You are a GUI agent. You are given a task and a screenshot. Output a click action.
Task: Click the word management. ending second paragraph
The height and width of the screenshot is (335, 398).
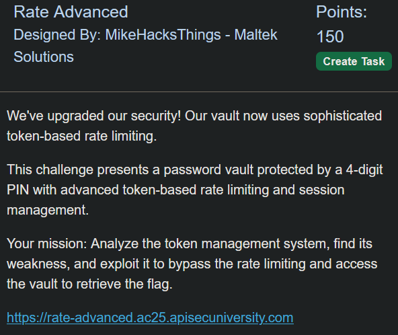coord(48,211)
